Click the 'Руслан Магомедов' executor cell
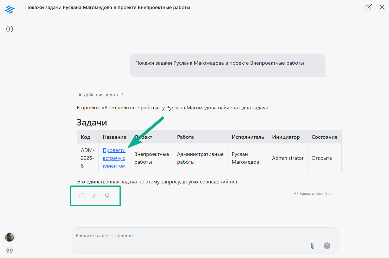 tap(248, 158)
